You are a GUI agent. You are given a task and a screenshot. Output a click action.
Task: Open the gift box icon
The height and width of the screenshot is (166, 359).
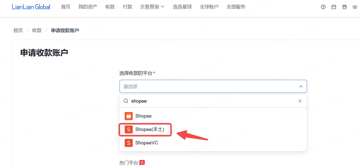tap(344, 7)
